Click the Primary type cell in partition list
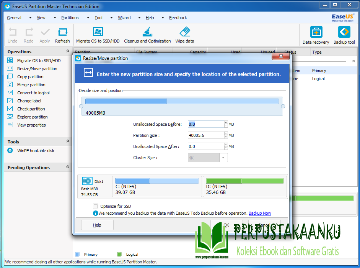The height and width of the screenshot is (268, 360). coord(319,71)
